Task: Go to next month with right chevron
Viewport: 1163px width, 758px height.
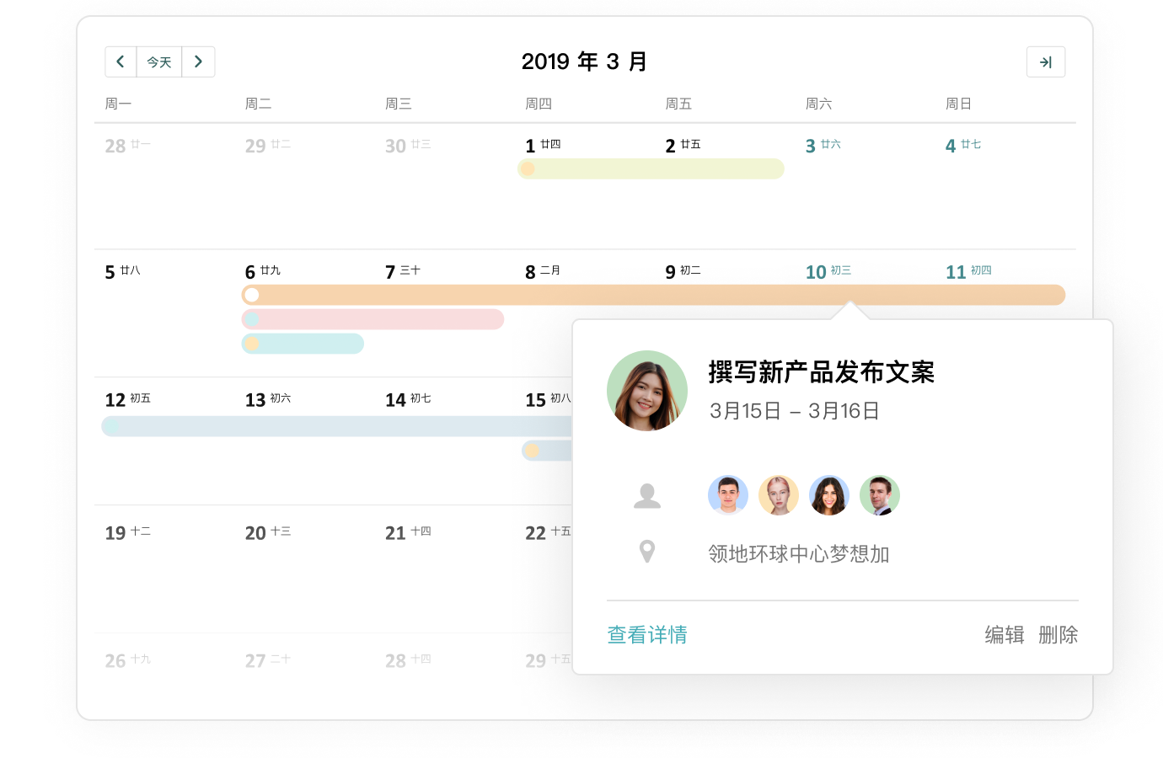Action: 198,61
